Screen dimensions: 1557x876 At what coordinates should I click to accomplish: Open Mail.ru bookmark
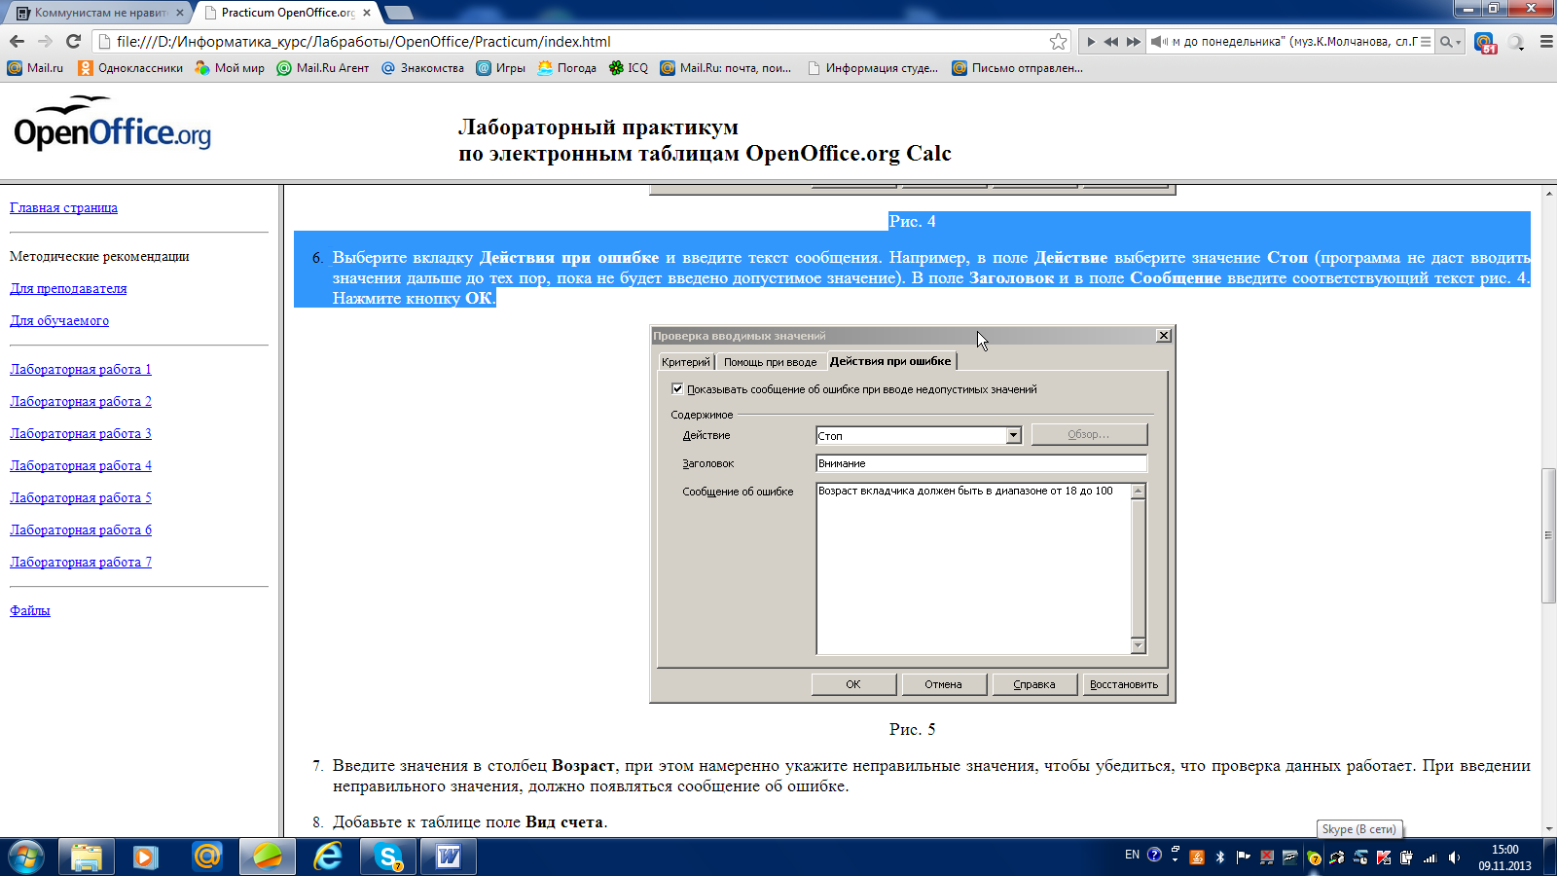(35, 68)
